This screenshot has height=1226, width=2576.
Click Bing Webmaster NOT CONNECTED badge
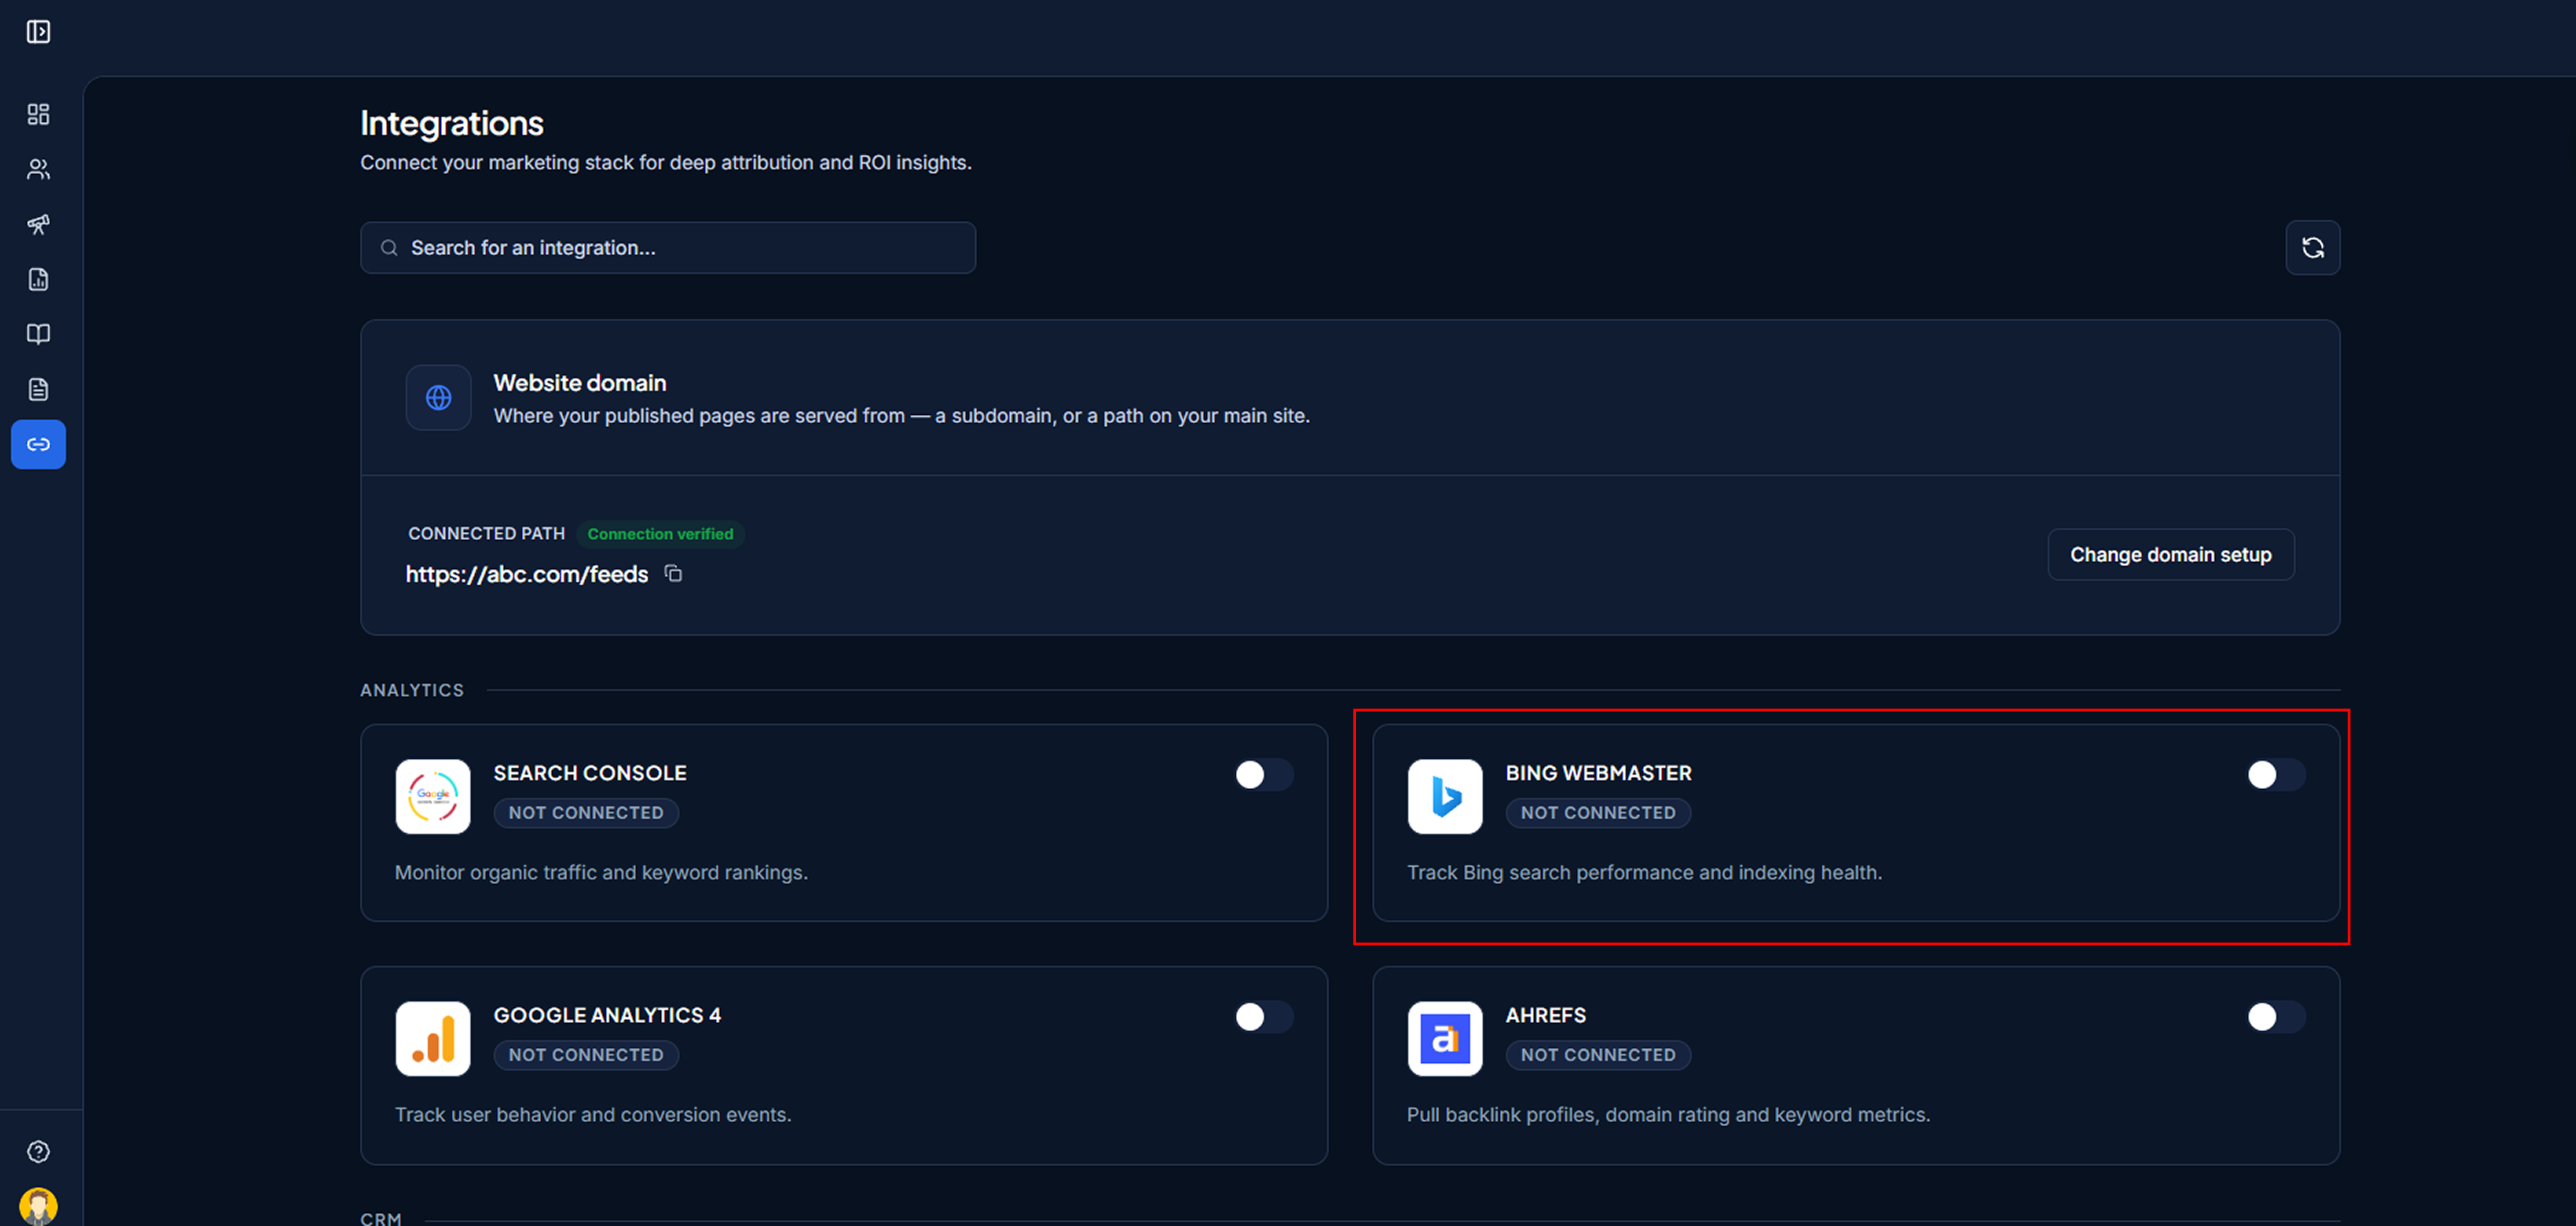[1598, 813]
